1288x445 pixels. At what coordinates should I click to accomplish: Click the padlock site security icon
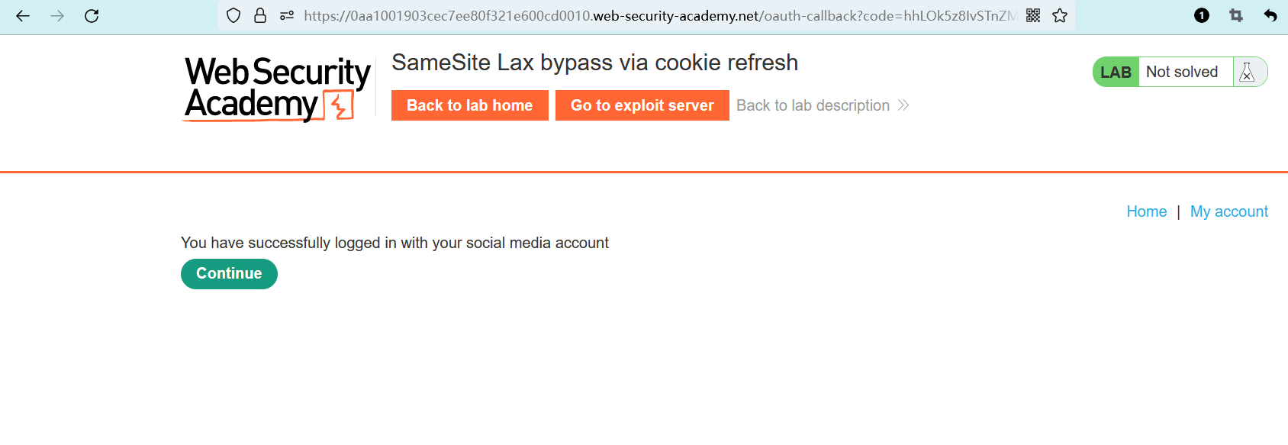coord(260,15)
